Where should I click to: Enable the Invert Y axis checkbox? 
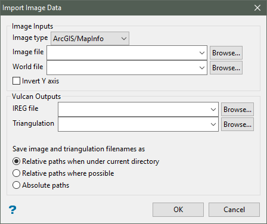[16, 81]
